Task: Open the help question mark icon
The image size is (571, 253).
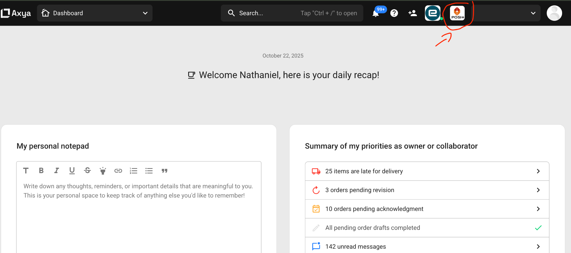Action: click(394, 13)
